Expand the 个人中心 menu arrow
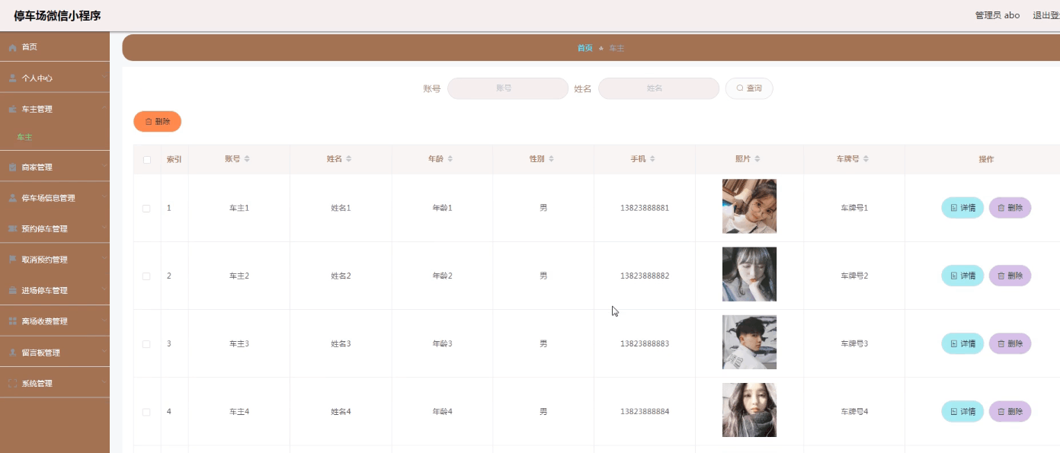 104,77
